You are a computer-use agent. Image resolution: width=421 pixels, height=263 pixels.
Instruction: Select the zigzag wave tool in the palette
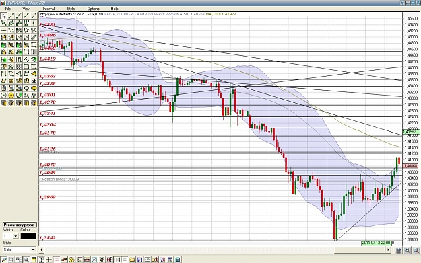point(34,95)
